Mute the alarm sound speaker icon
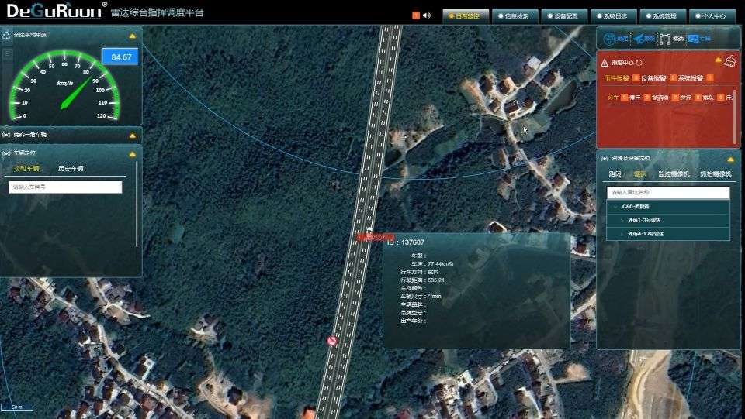The image size is (745, 419). point(427,15)
